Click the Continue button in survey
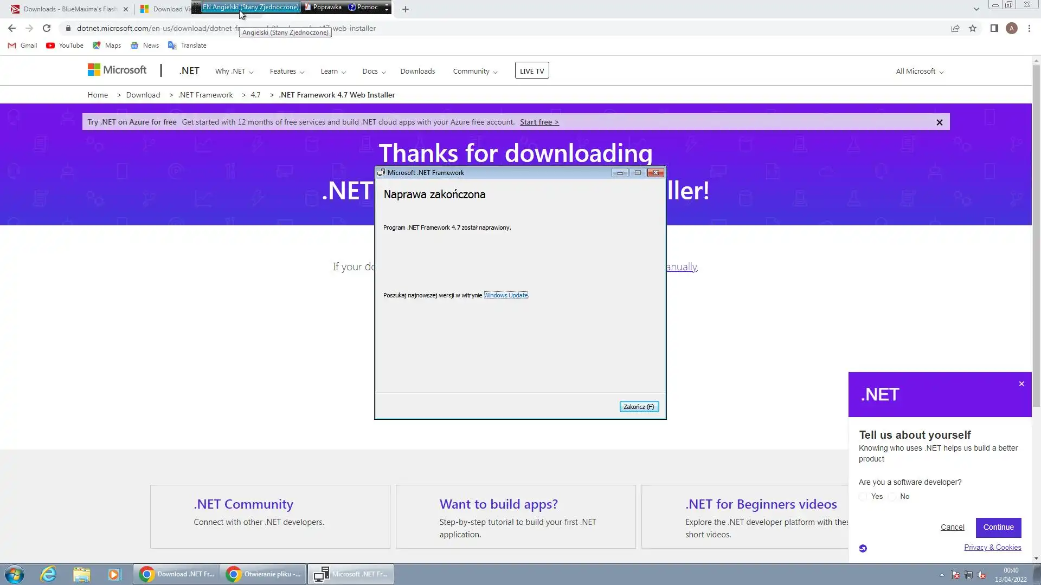Screen dimensions: 1041x585 pos(998,527)
